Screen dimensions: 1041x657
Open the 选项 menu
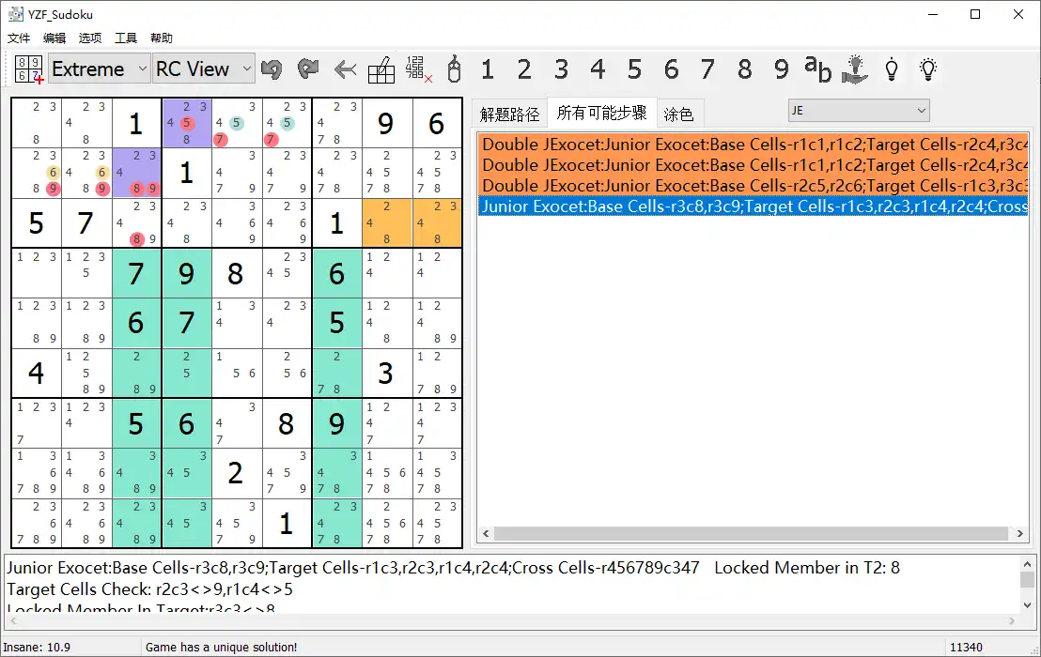pyautogui.click(x=90, y=38)
